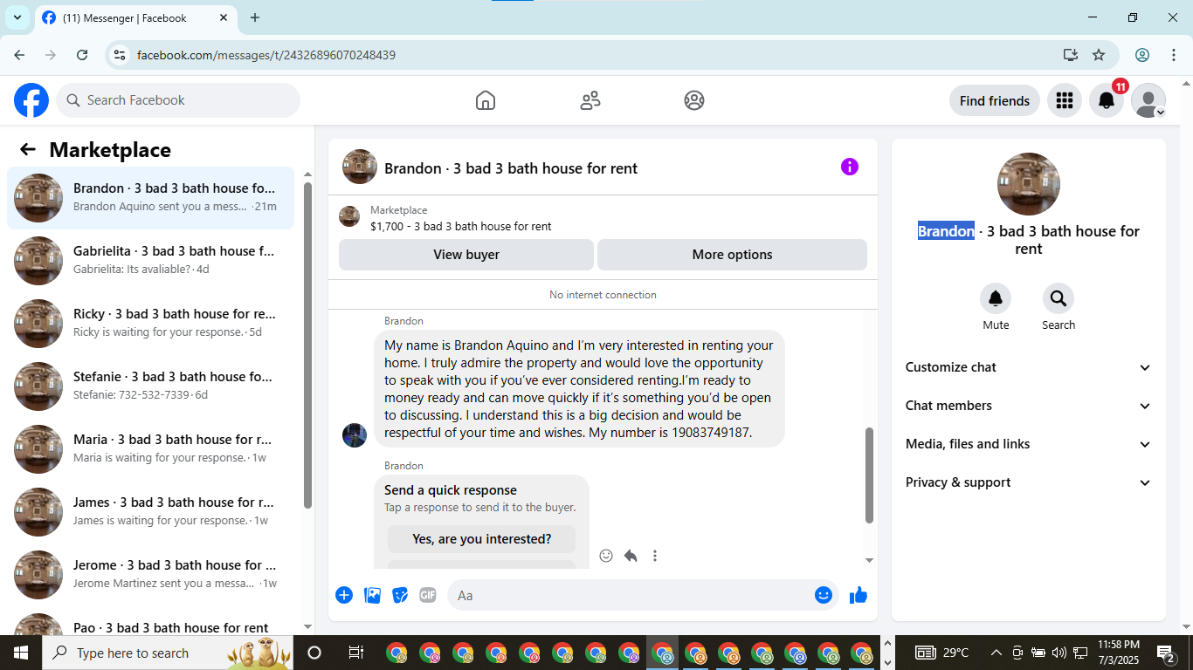Reply to Brandon's message arrow icon
Screen dimensions: 1193x670
coord(631,556)
